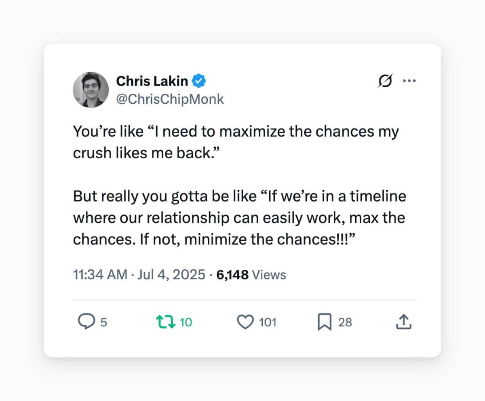Viewport: 485px width, 401px height.
Task: Click the reply count 5
Action: [103, 322]
